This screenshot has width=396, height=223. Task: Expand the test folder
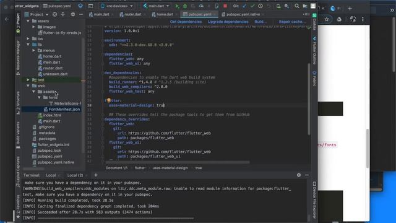point(28,80)
